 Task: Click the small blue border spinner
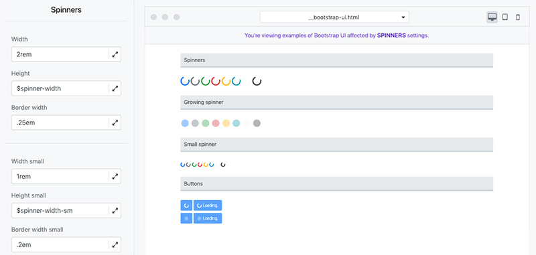pyautogui.click(x=182, y=165)
